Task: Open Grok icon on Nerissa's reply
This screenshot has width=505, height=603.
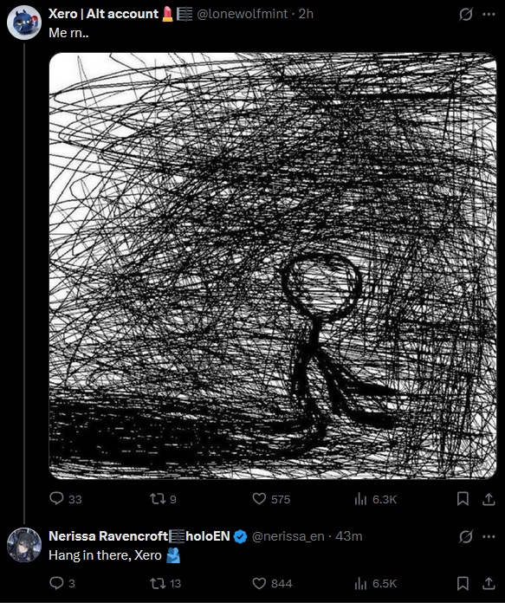Action: 465,536
